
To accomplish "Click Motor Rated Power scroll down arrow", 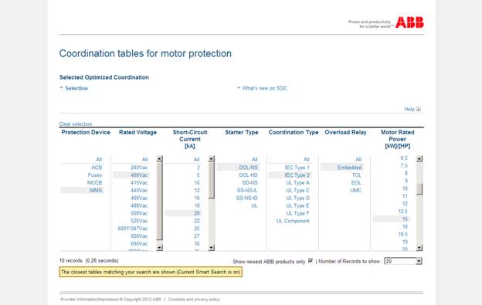I will coord(419,248).
